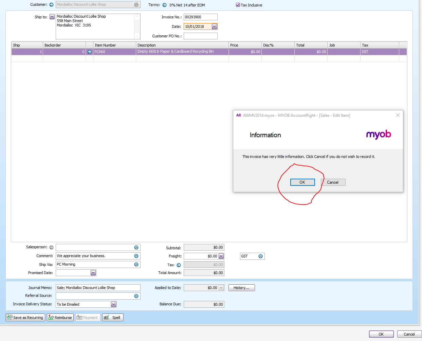Screen dimensions: 422x341
Task: Open the Date calendar dropdown
Action: 214,26
